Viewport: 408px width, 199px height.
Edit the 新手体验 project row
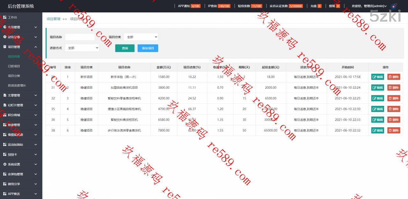(x=377, y=77)
